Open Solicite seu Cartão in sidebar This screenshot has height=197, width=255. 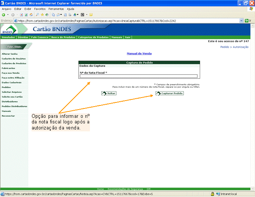click(12, 97)
